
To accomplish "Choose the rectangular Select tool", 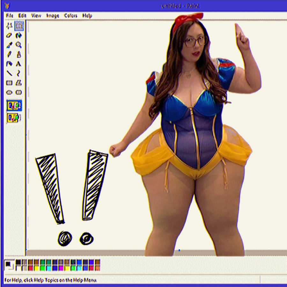I will (19, 26).
